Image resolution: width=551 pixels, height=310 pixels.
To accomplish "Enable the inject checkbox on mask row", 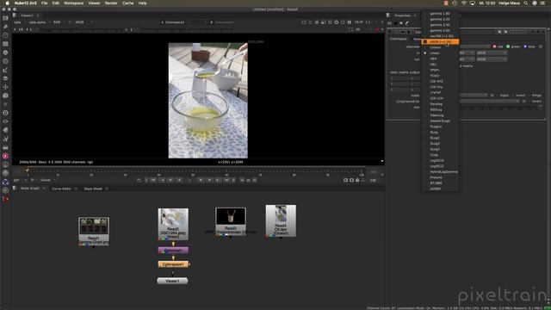I will (498, 96).
